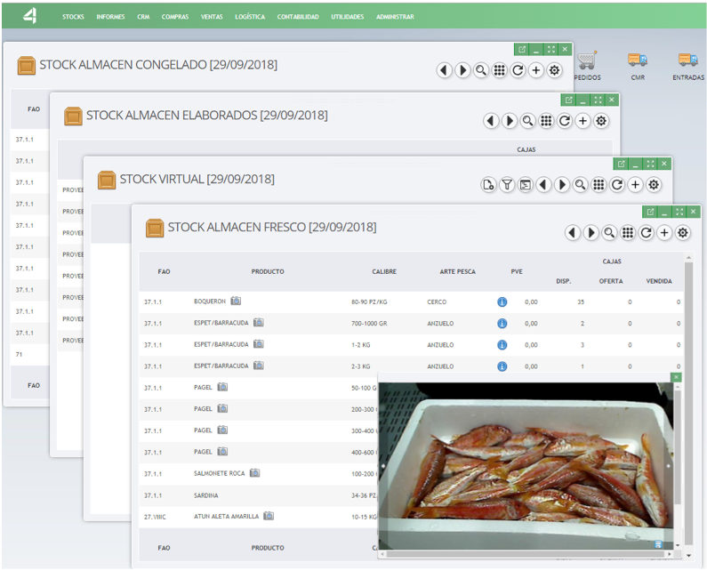
Task: Click add (plus) in Stock Almacen Congelado
Action: [x=535, y=70]
